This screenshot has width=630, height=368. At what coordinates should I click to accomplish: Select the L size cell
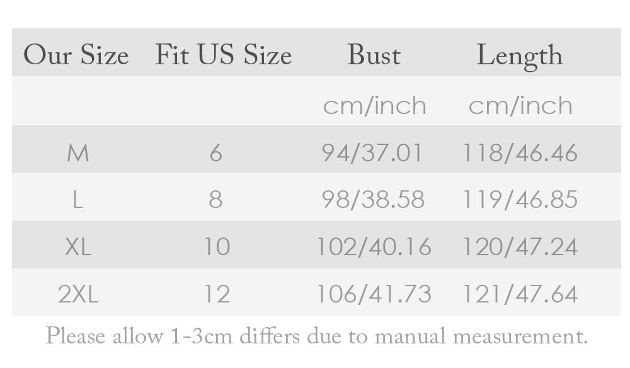pos(77,200)
